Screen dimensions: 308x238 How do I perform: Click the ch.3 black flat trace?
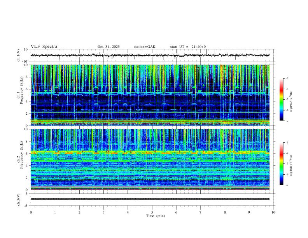tap(150, 199)
